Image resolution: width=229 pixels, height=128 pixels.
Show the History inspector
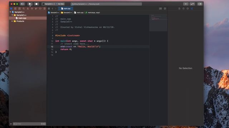pyautogui.click(x=184, y=9)
